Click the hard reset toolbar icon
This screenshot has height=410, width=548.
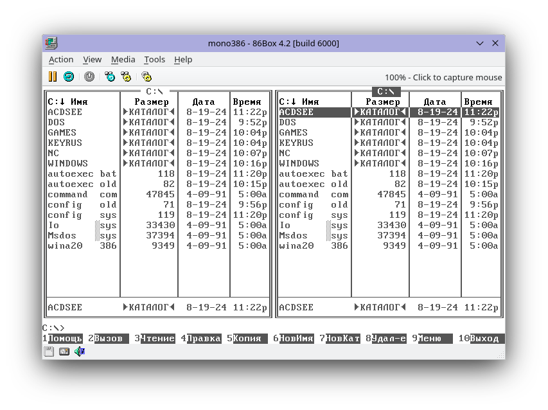[69, 76]
